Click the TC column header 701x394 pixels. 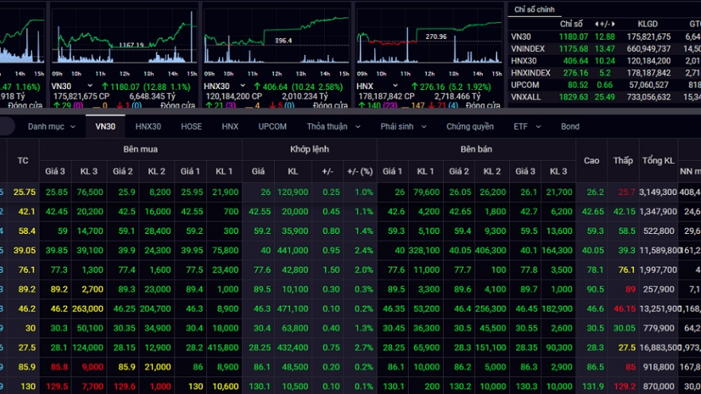(x=23, y=160)
